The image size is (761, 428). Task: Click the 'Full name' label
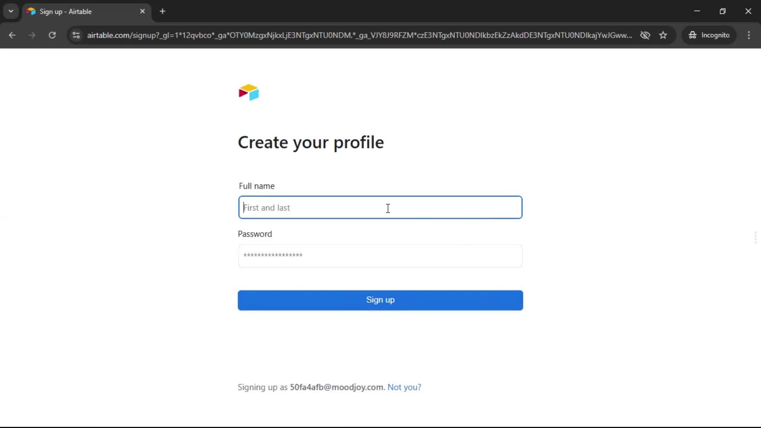256,186
